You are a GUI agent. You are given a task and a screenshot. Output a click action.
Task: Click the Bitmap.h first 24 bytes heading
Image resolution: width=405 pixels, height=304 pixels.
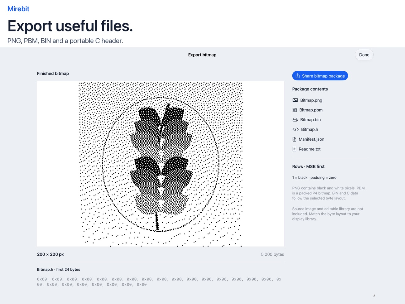click(59, 269)
